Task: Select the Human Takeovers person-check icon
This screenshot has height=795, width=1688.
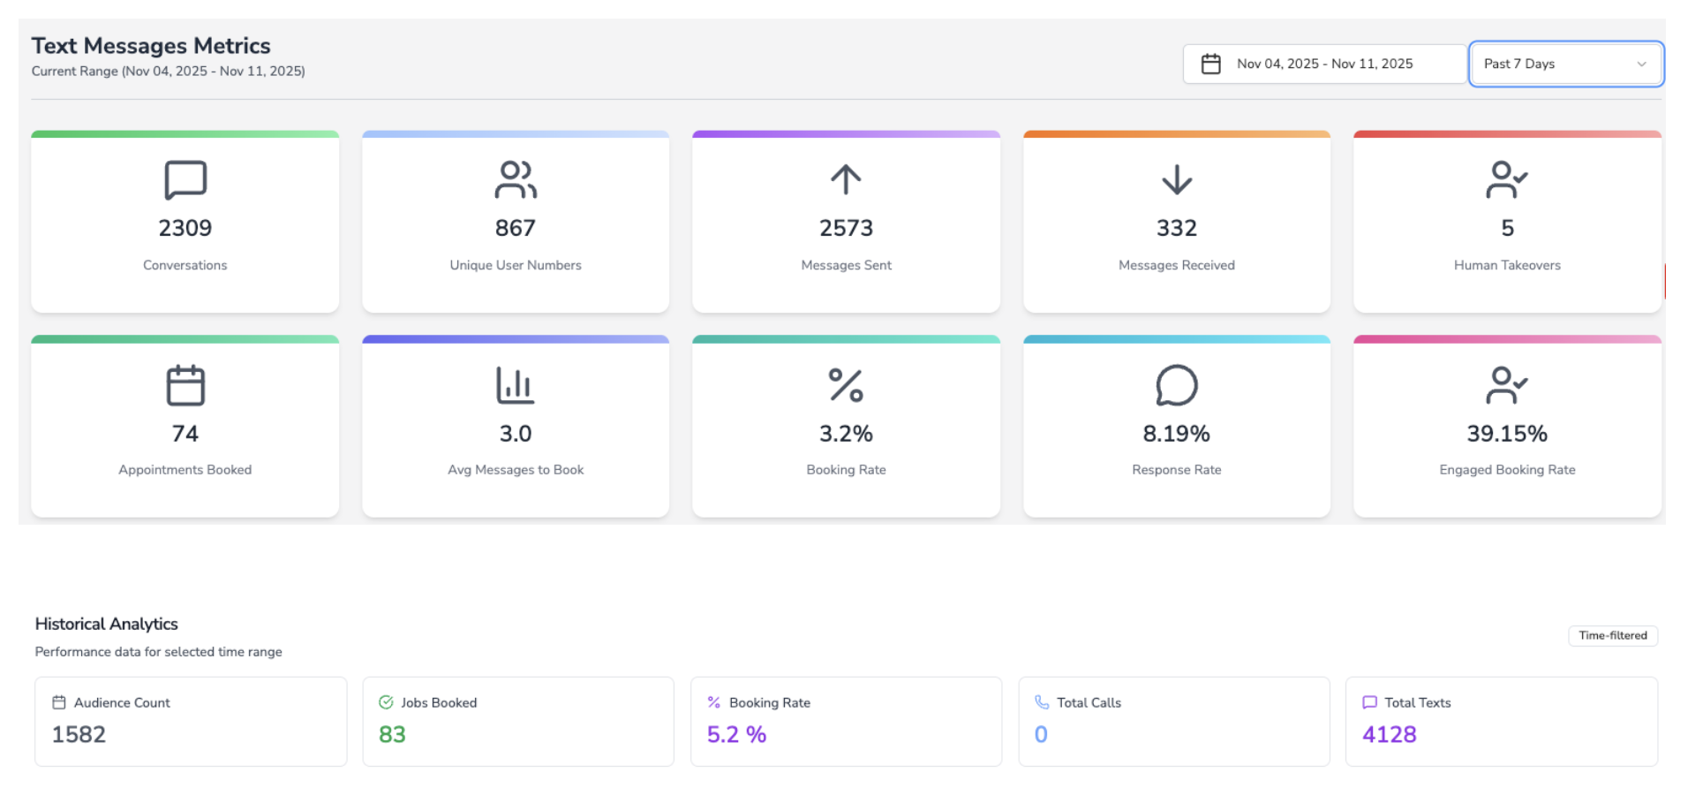Action: tap(1506, 178)
